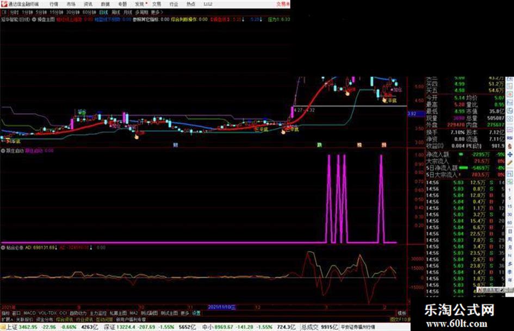
Task: Switch chart period to 30分钟
Action: pos(72,12)
